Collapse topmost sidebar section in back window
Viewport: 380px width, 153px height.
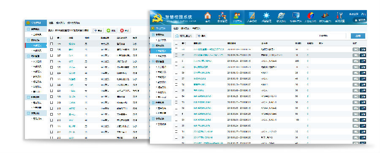(35, 29)
